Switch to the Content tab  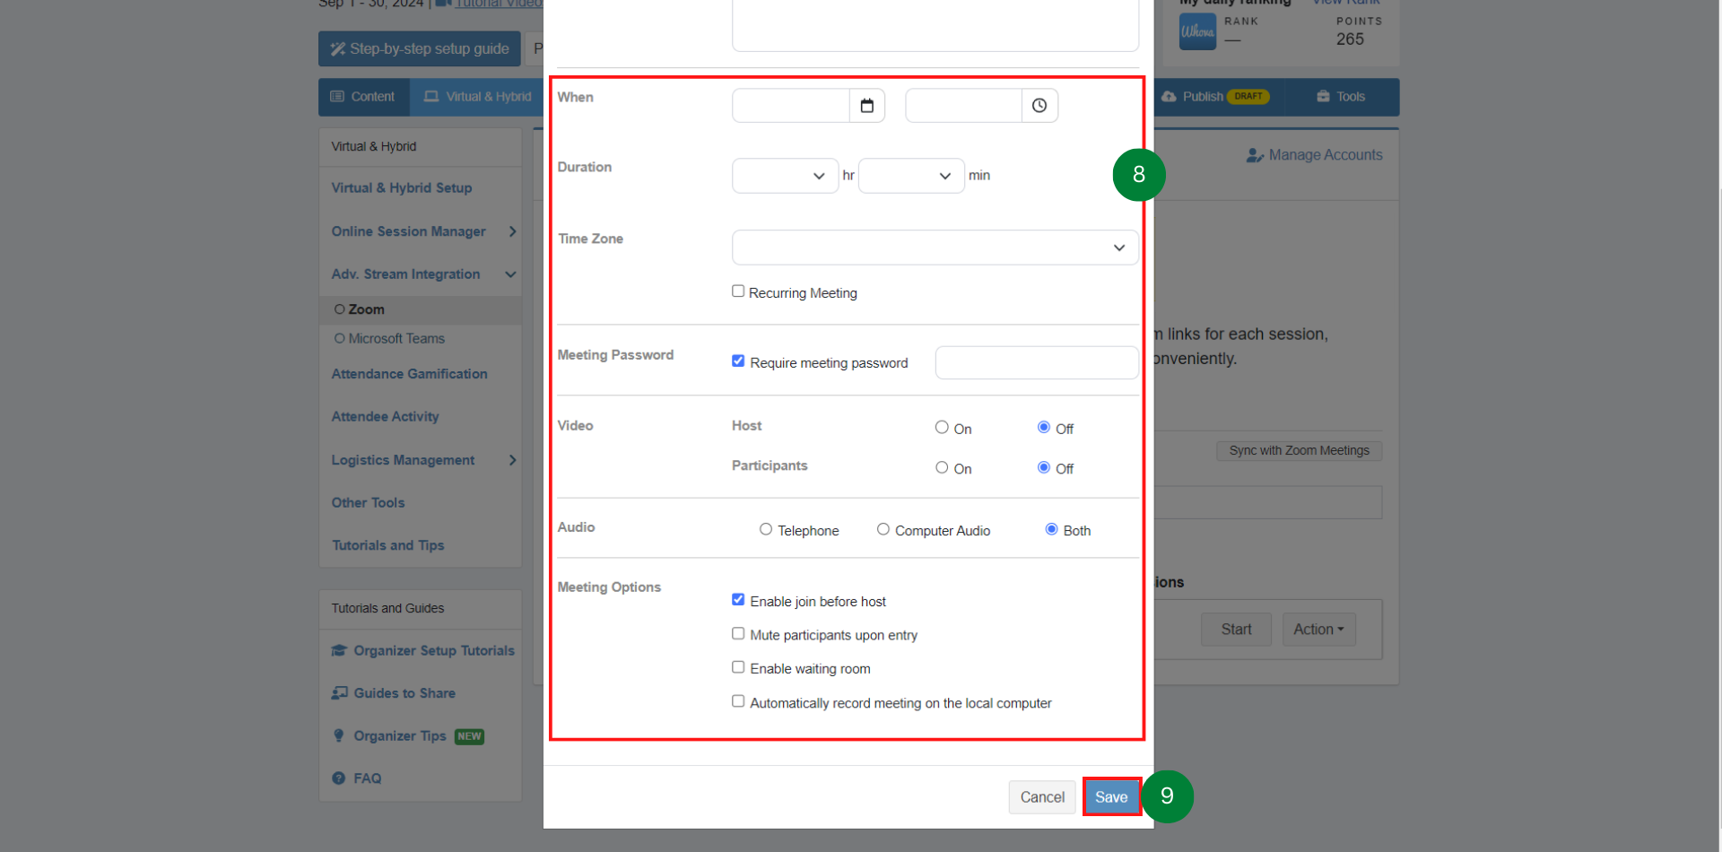click(363, 97)
